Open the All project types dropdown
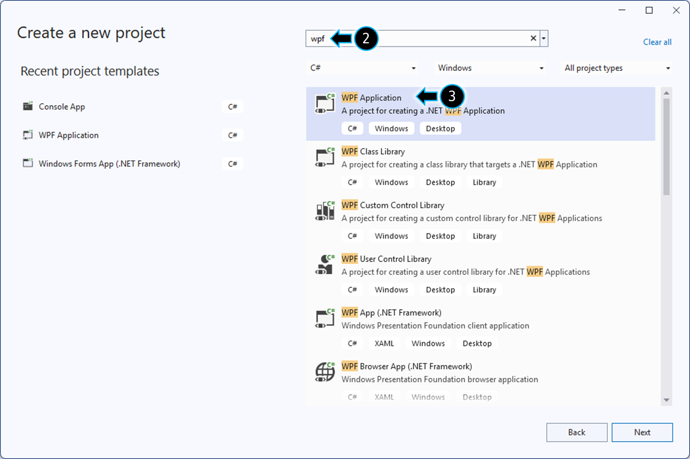This screenshot has width=690, height=459. [x=616, y=68]
